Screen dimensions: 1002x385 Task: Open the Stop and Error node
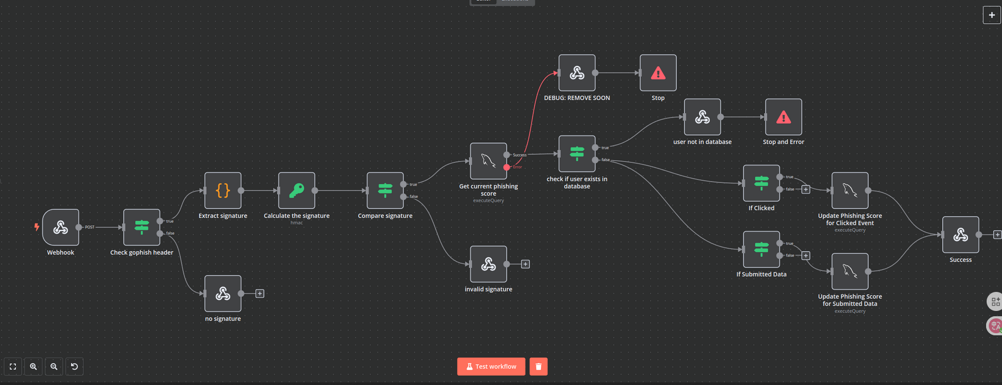[x=783, y=117]
